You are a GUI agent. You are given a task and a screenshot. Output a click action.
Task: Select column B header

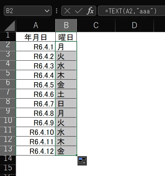[x=66, y=26]
